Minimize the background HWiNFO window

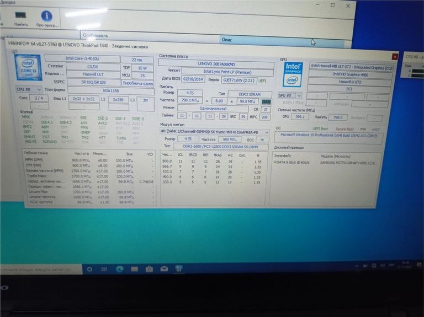318,4
